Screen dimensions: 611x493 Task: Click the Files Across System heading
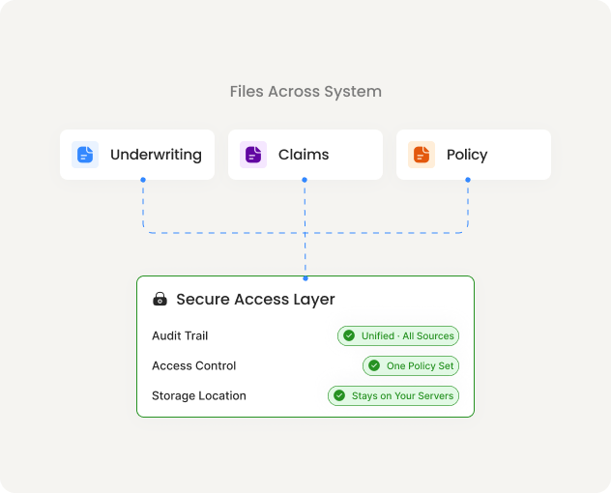point(305,92)
